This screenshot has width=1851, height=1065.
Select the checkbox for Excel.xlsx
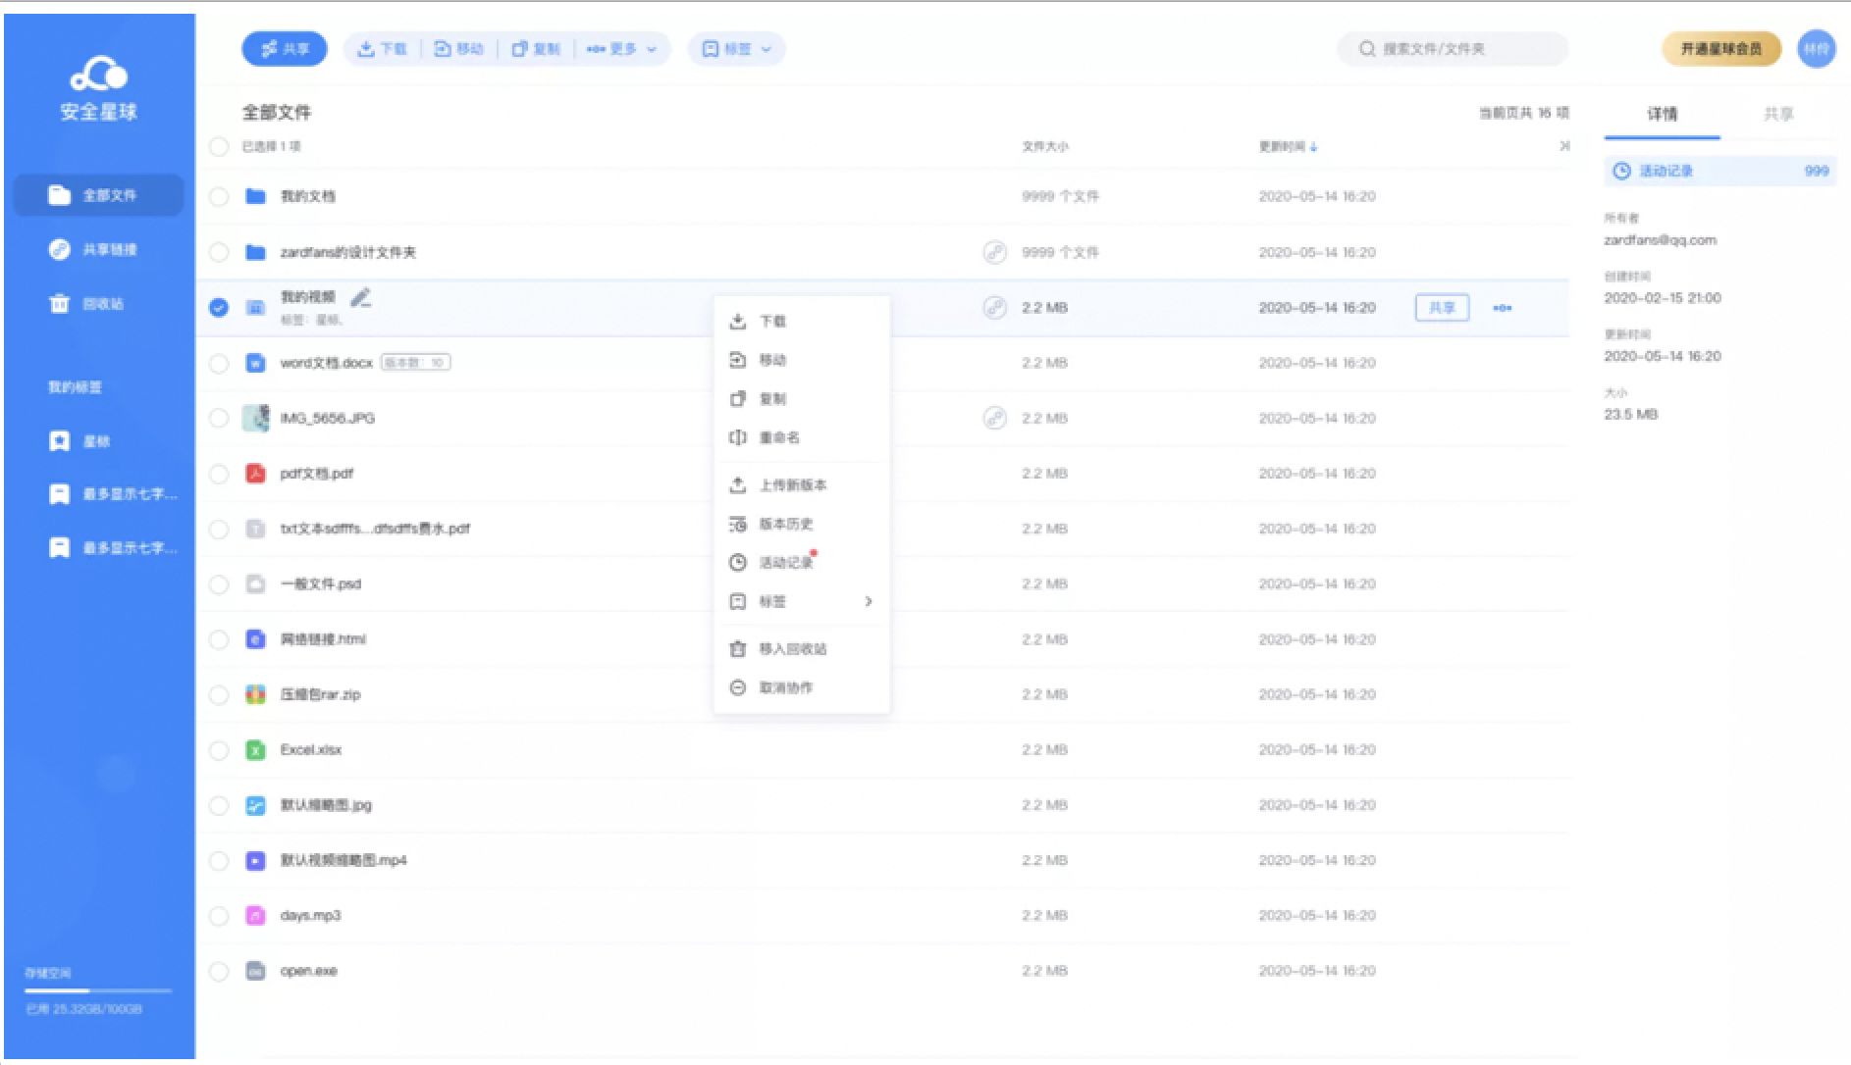[219, 751]
